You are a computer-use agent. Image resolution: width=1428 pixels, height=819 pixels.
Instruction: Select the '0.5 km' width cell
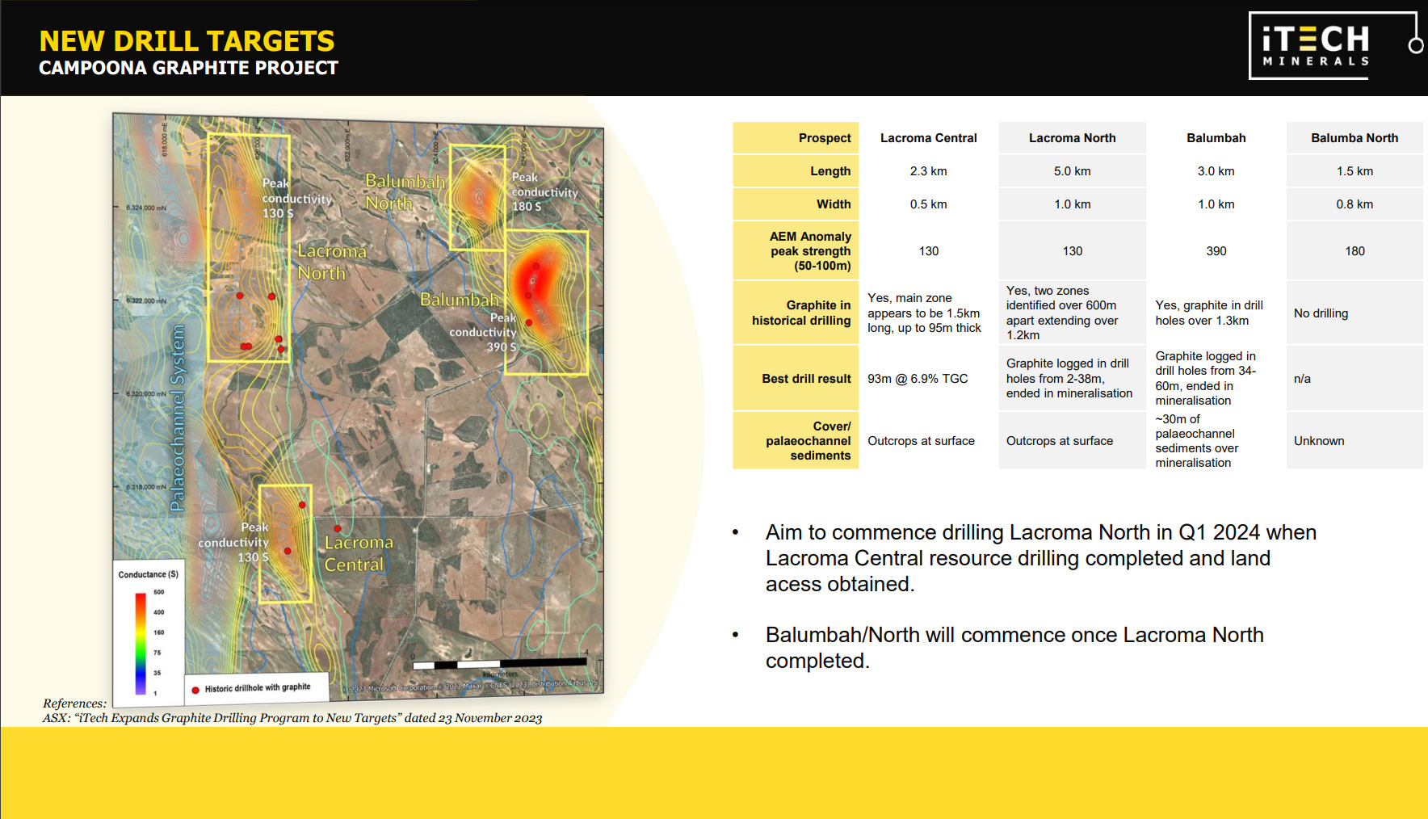click(928, 204)
